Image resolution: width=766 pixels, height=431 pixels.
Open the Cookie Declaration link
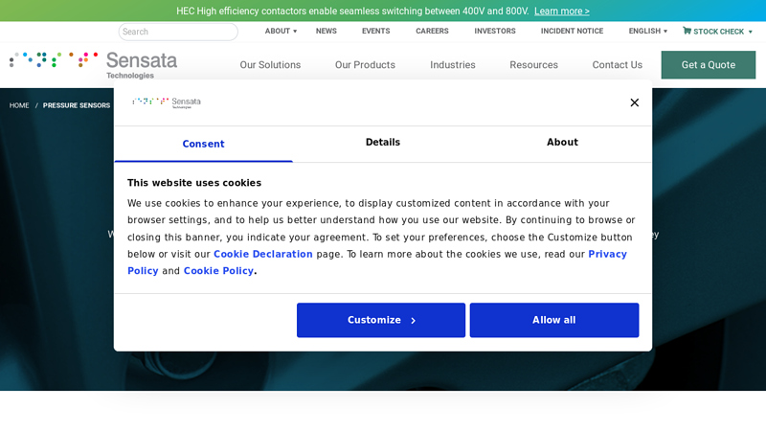point(262,255)
